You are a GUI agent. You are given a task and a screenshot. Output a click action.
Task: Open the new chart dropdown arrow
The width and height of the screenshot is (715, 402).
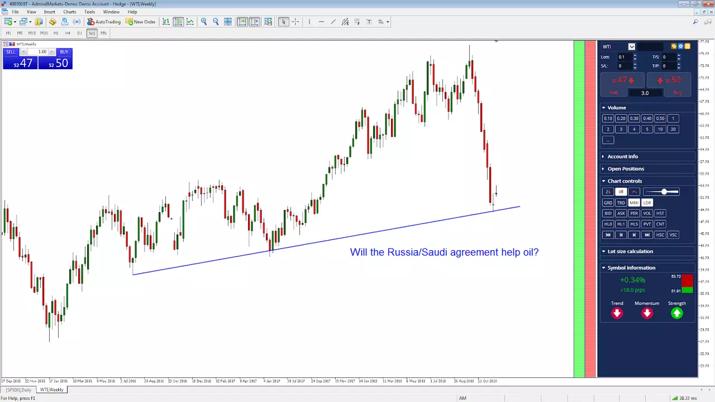(x=15, y=22)
